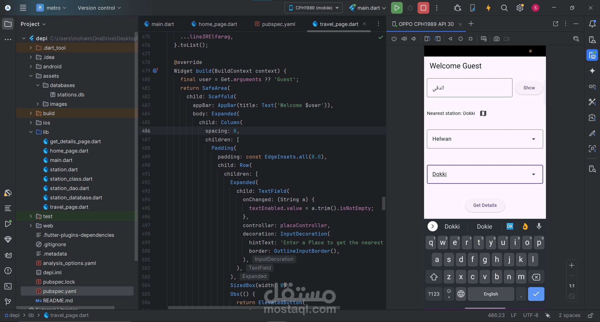Open Logcat cat icon tool window
This screenshot has height=322, width=600.
[8, 255]
